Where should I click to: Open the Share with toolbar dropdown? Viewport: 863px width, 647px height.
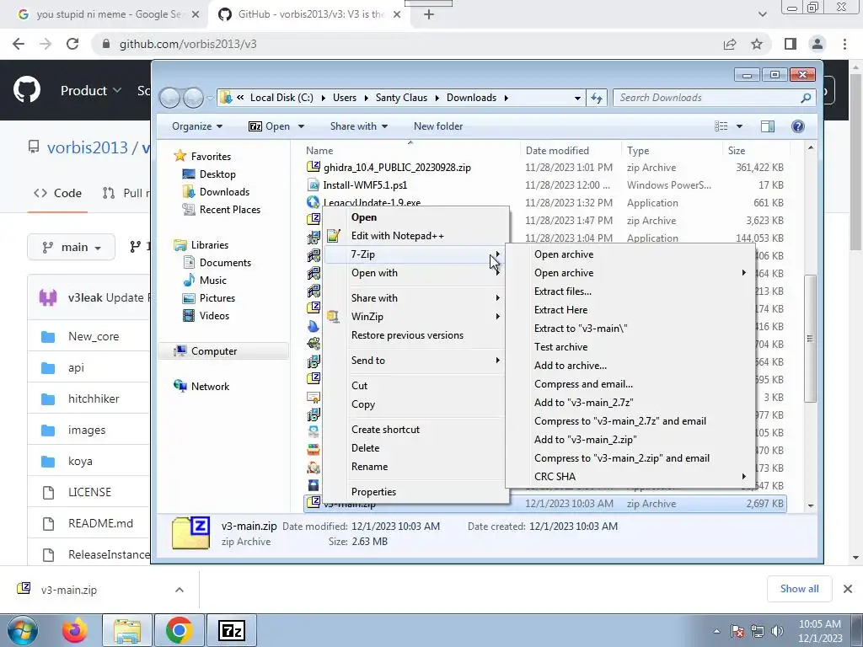[359, 126]
